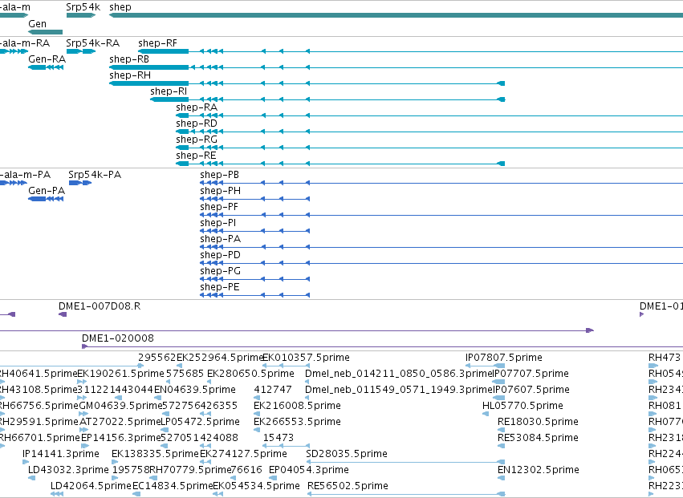Click the shep-PF protein label

click(219, 207)
